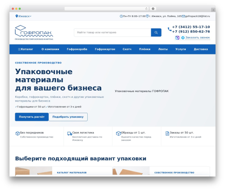Click the browser reload icon in address bar

pyautogui.click(x=146, y=9)
